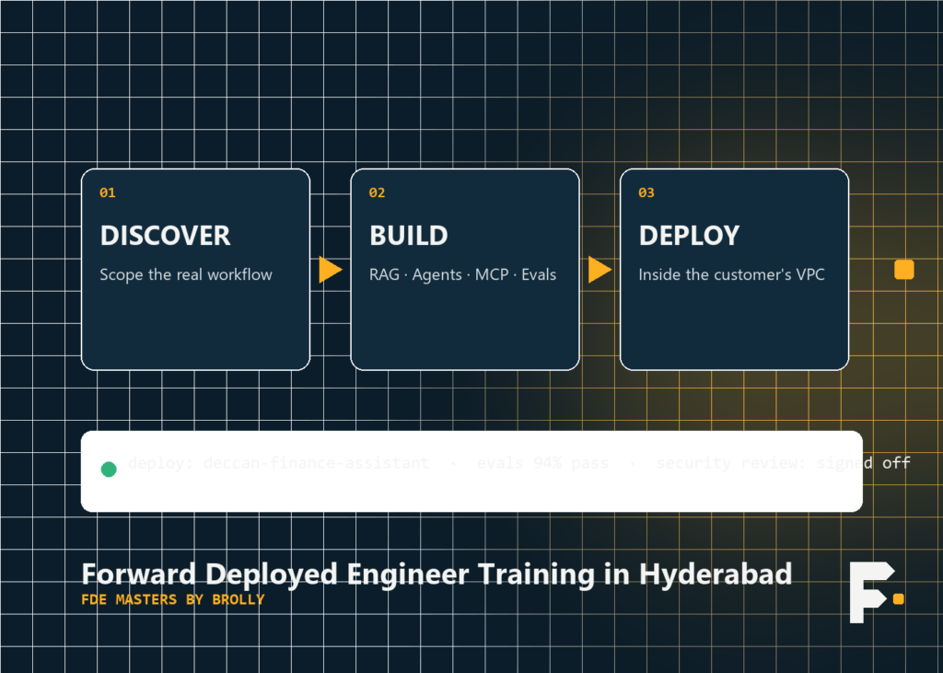Click the green status dot in the deploy bar
943x673 pixels.
[x=109, y=470]
